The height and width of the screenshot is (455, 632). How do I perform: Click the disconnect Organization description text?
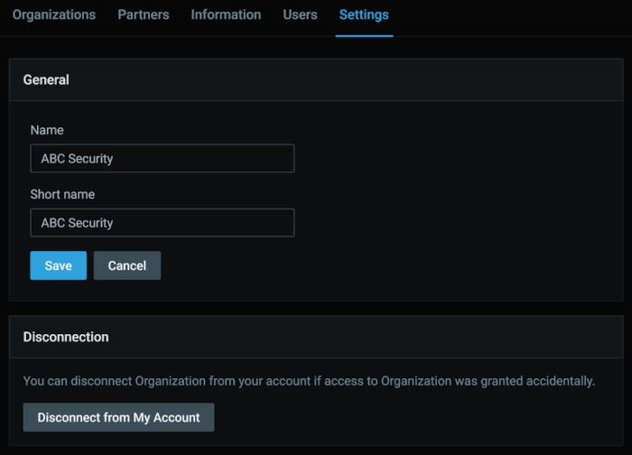(x=309, y=381)
